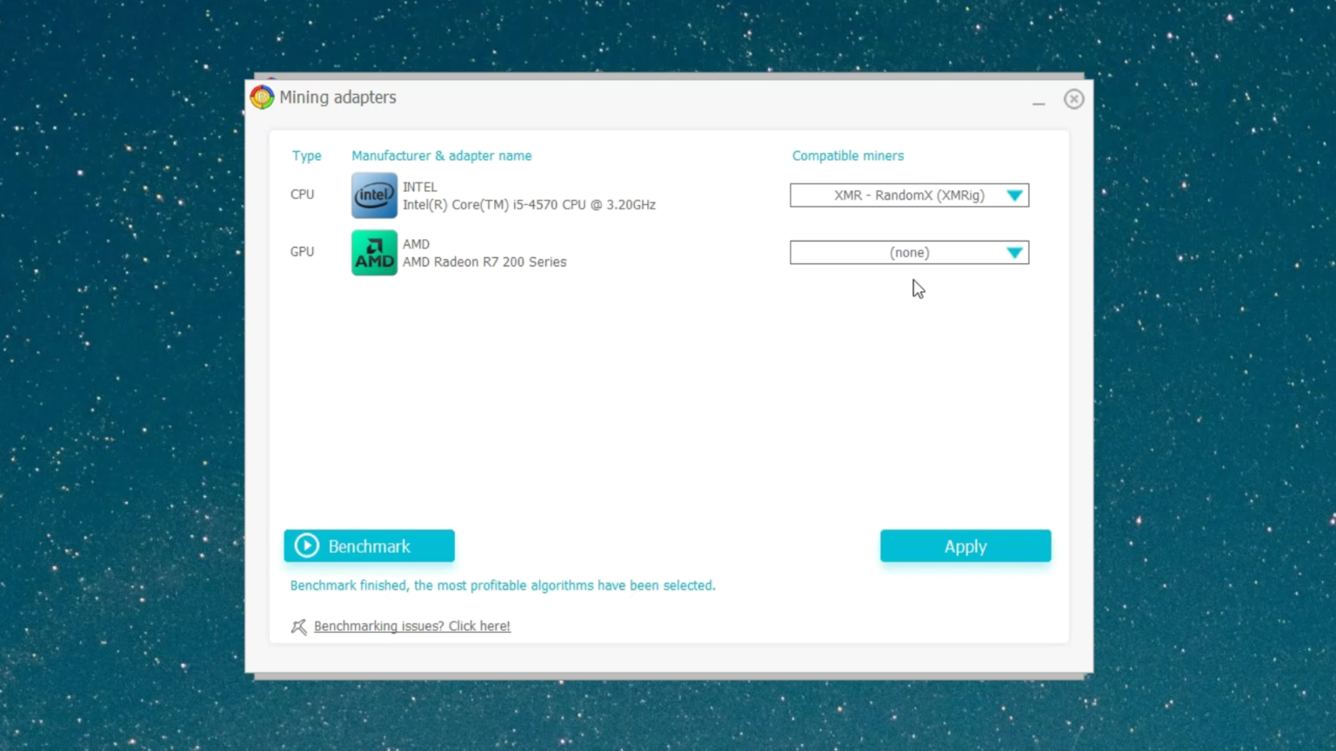Viewport: 1336px width, 751px height.
Task: Click the benchmark finished status message
Action: coord(503,585)
